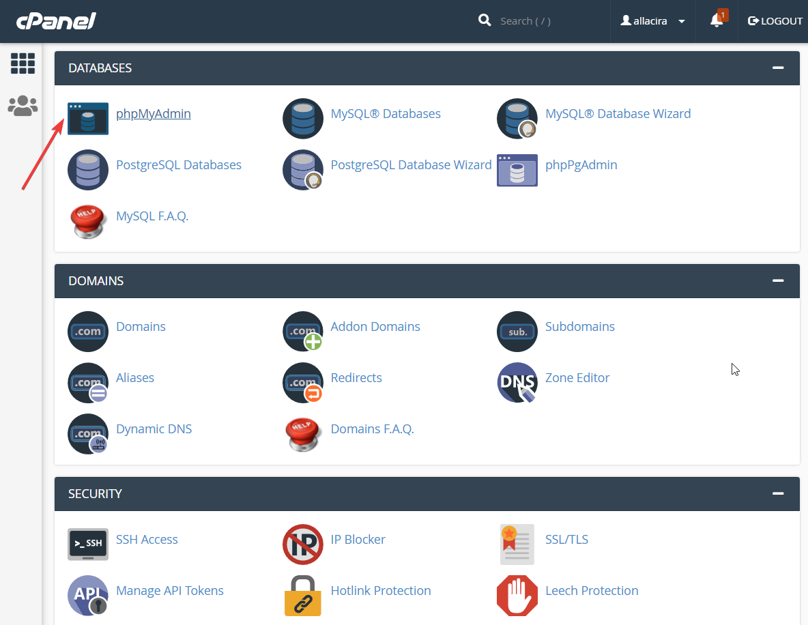Click the MySQL F.A.Q. help button icon
The width and height of the screenshot is (808, 625).
click(88, 222)
